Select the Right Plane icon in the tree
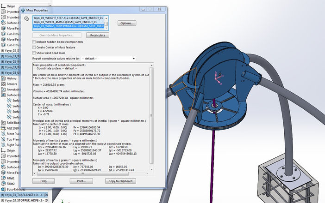Image resolution: width=325 pixels, height=203 pixels. tap(3, 145)
